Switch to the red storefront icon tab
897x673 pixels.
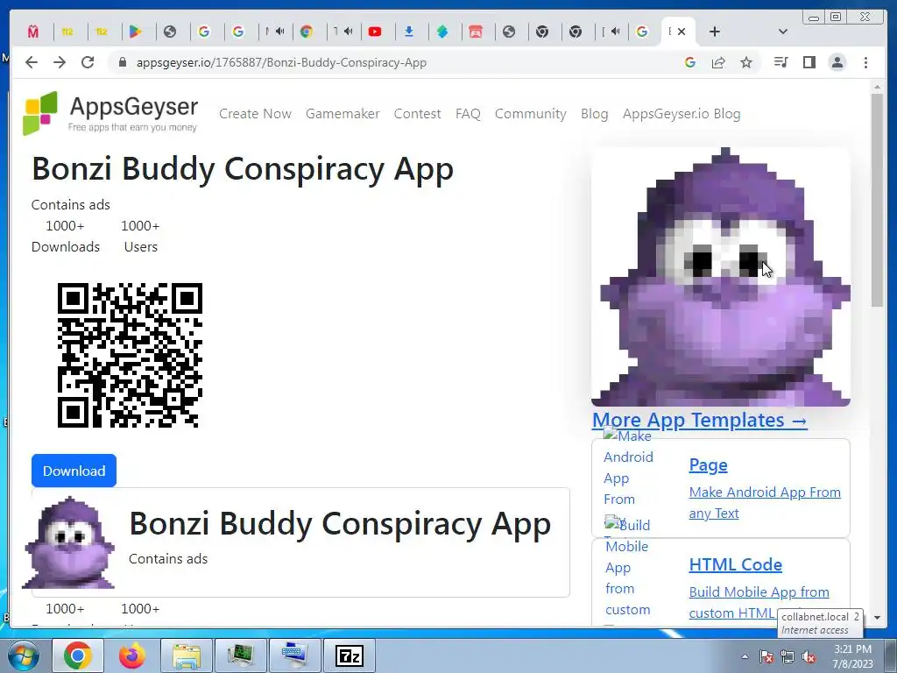476,32
